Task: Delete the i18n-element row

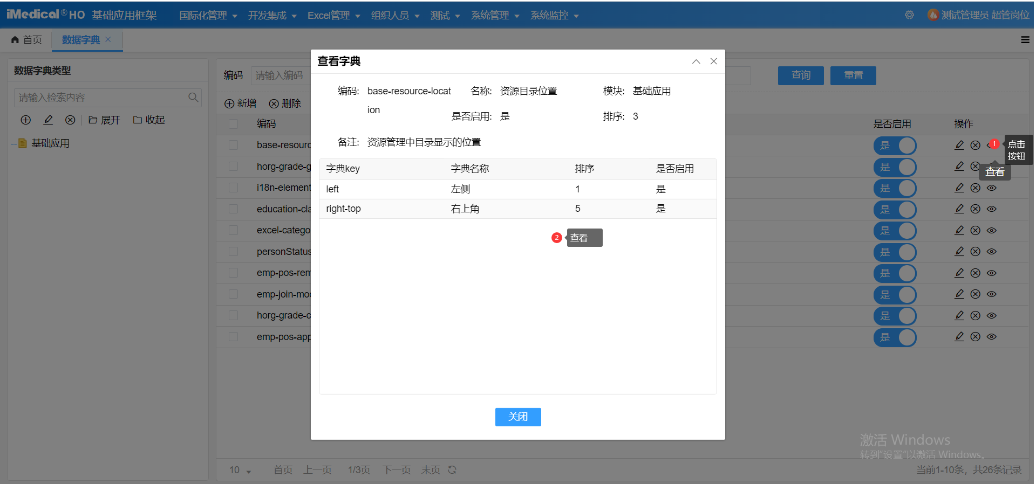Action: (976, 188)
